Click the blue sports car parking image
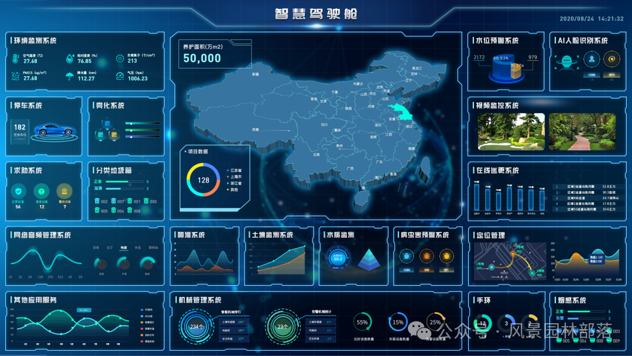This screenshot has width=632, height=356. 53,130
